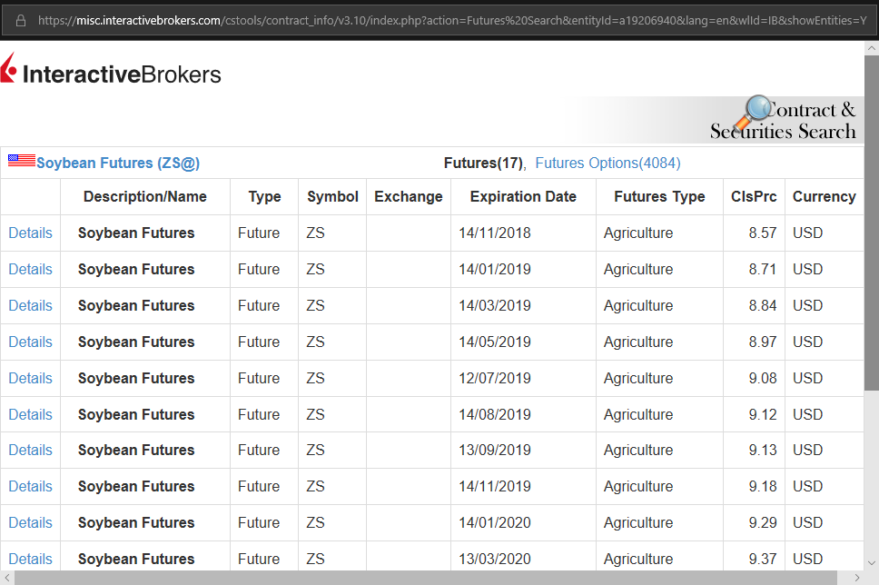Open Details for the 14/01/2020 contract

pos(30,522)
